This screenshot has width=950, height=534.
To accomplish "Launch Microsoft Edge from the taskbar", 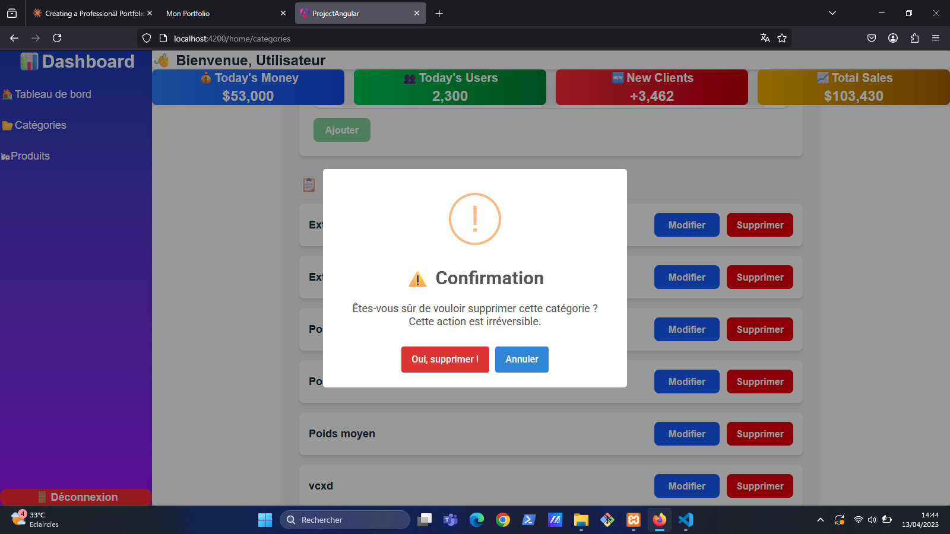I will click(x=477, y=520).
